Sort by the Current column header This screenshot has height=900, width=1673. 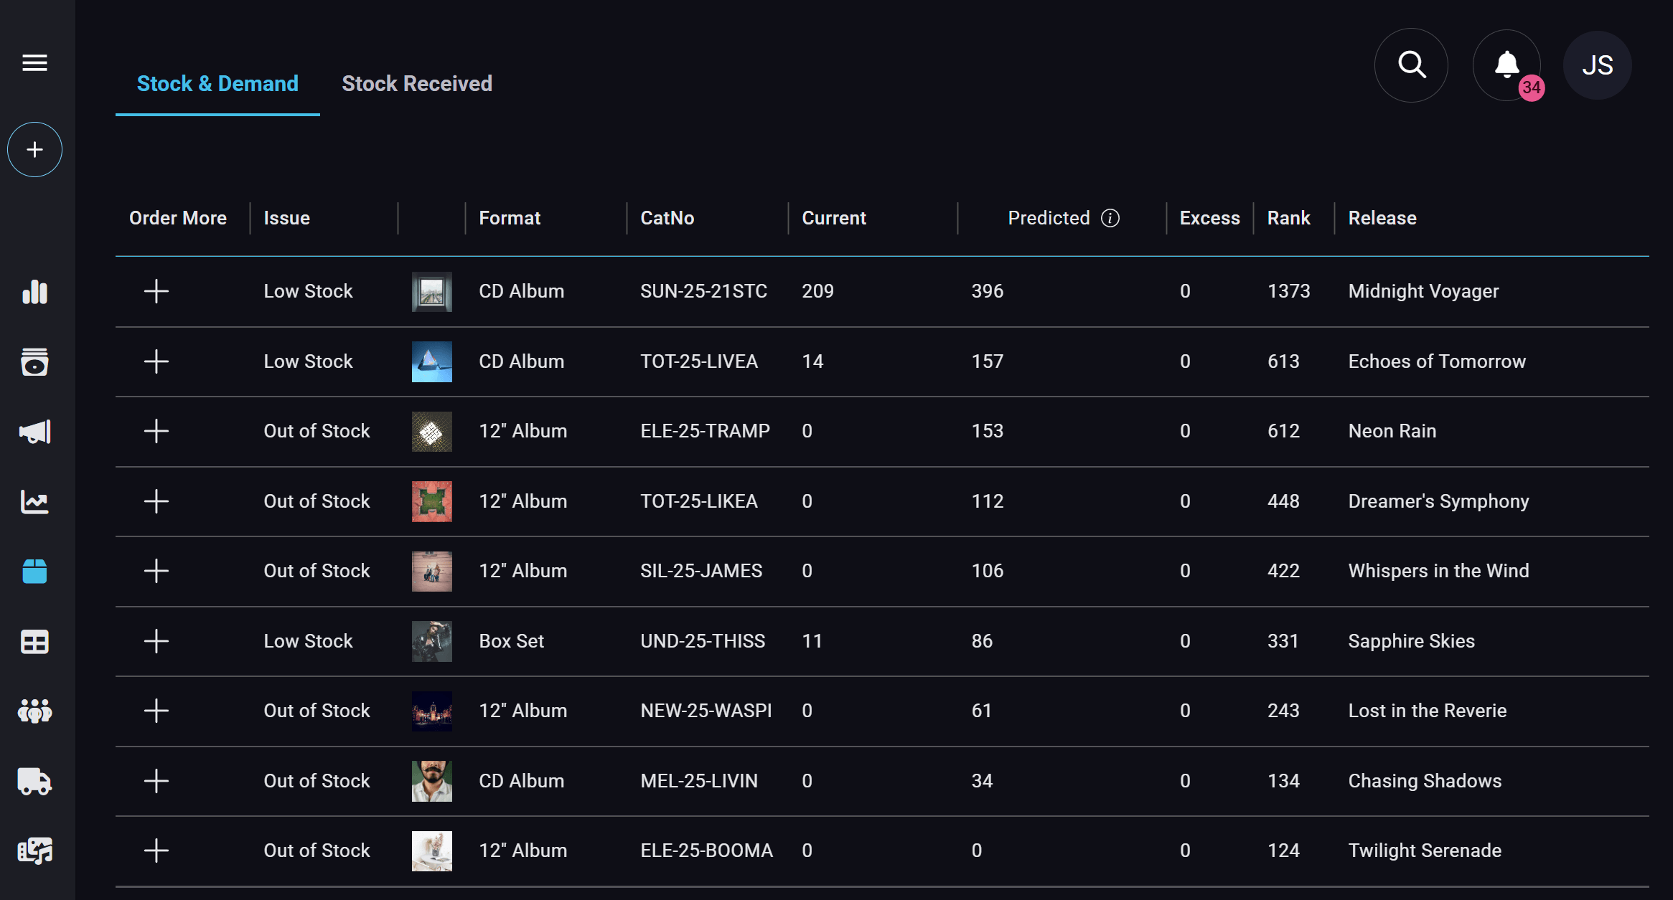pyautogui.click(x=834, y=218)
